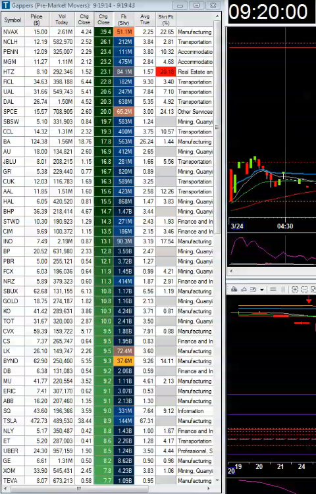Sort by Avg True column header
This screenshot has width=316, height=494.
pyautogui.click(x=145, y=20)
